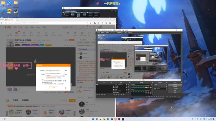The image size is (216, 121).
Task: Open Edge profile avatar icon
Action: coord(110,23)
